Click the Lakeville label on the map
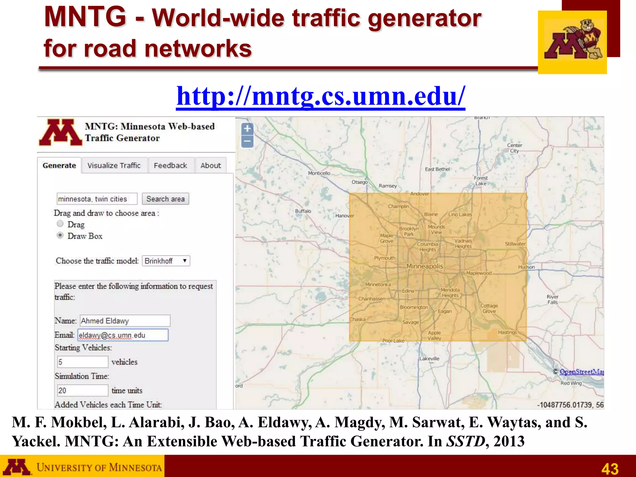This screenshot has height=477, width=636. pos(429,358)
